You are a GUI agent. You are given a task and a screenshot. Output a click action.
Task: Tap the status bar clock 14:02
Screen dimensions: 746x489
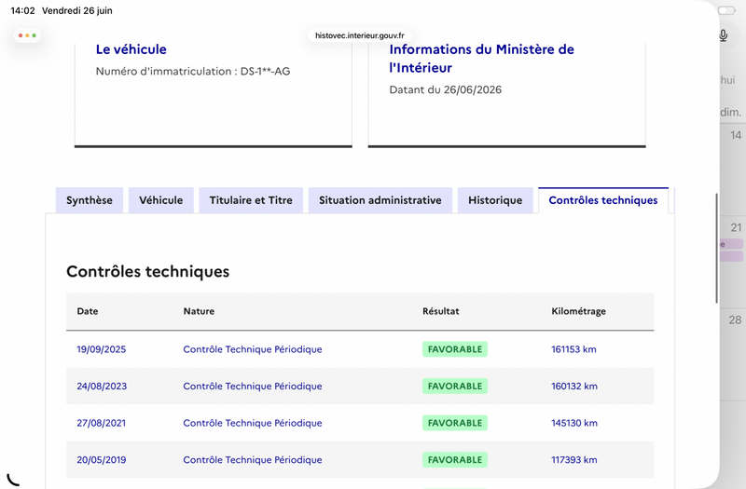[22, 10]
